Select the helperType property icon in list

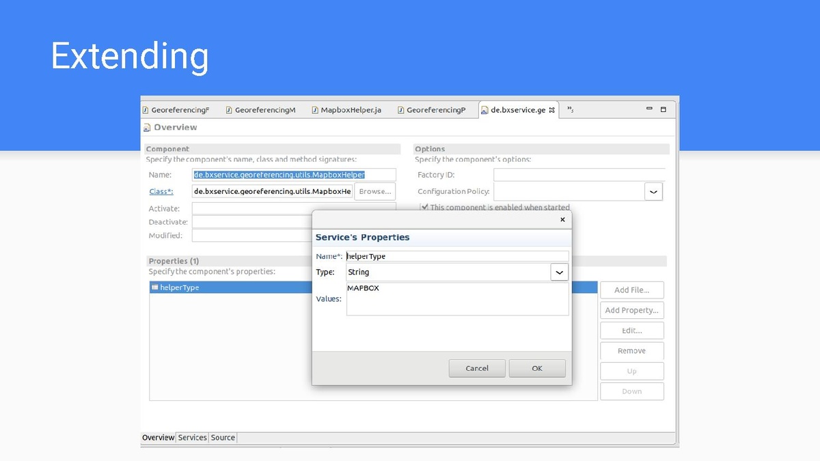[x=155, y=288]
